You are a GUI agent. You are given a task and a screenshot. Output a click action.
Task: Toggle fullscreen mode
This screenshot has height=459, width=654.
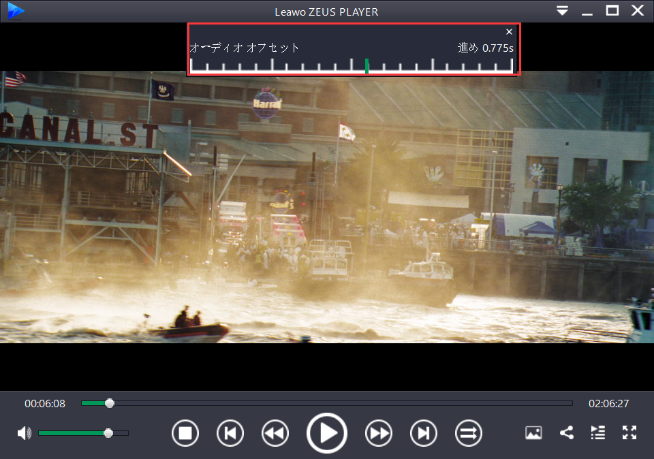(629, 432)
